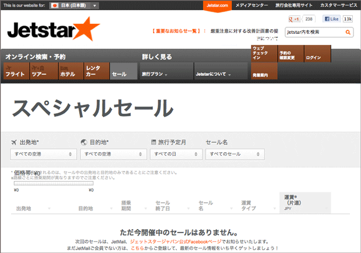The image size is (361, 253).
Task: Click the Japan flag icon
Action: coord(55,5)
